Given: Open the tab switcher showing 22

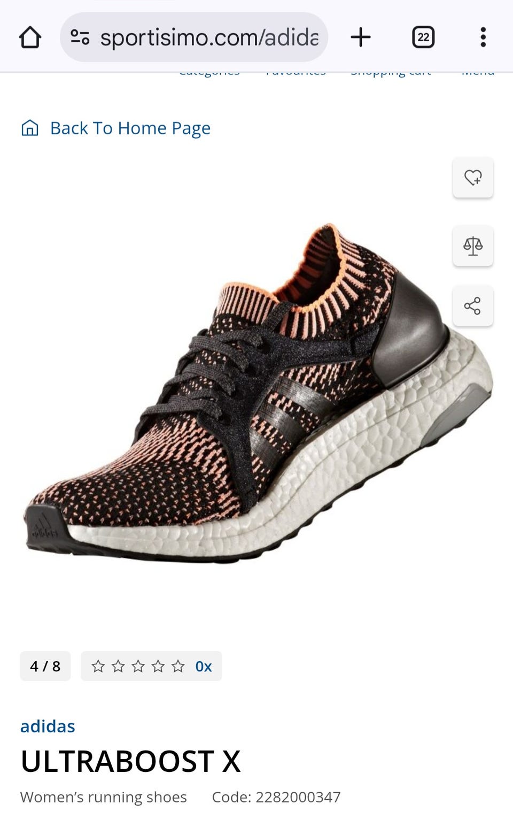Looking at the screenshot, I should click(x=423, y=37).
